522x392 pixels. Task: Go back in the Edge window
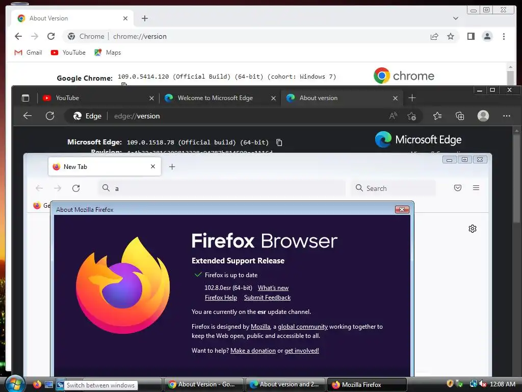[28, 116]
